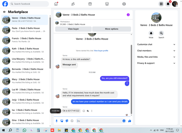182x133 pixels.
Task: Open the View buyer profile link
Action: pyautogui.click(x=101, y=51)
